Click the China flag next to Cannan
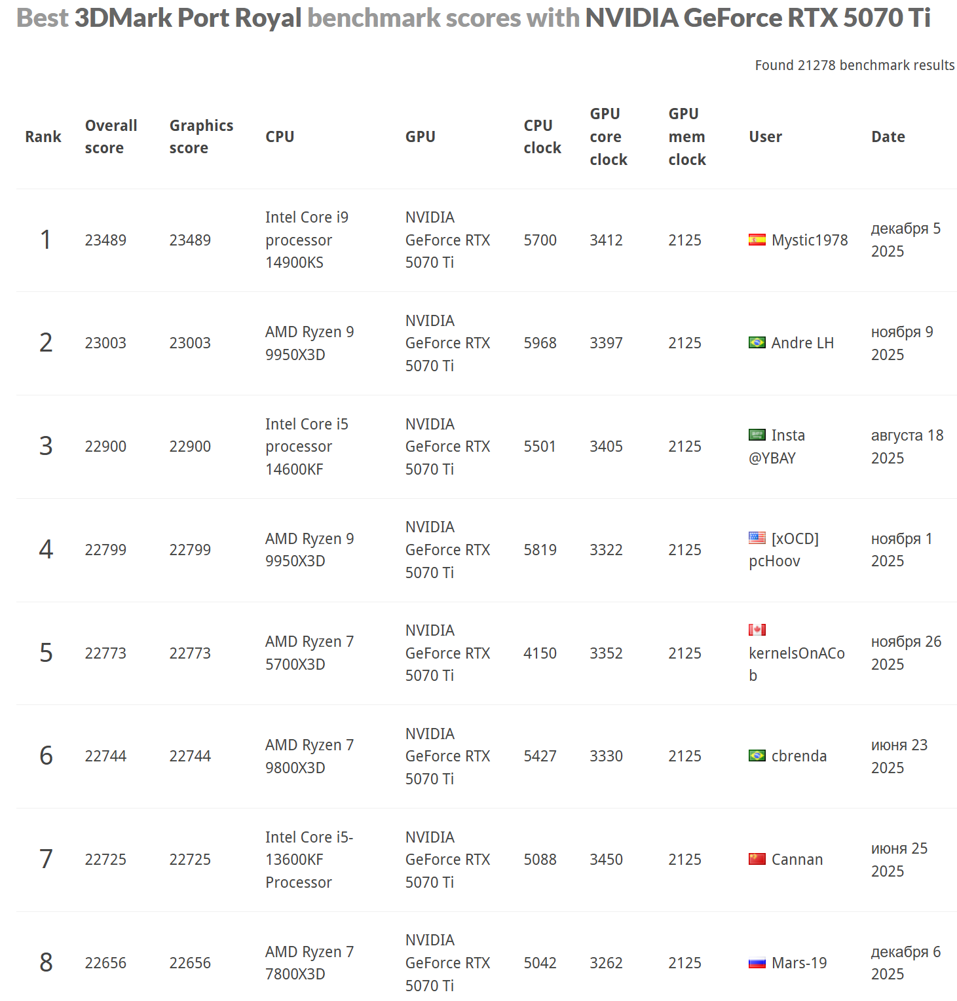Viewport: 957px width, 1001px height. (757, 859)
